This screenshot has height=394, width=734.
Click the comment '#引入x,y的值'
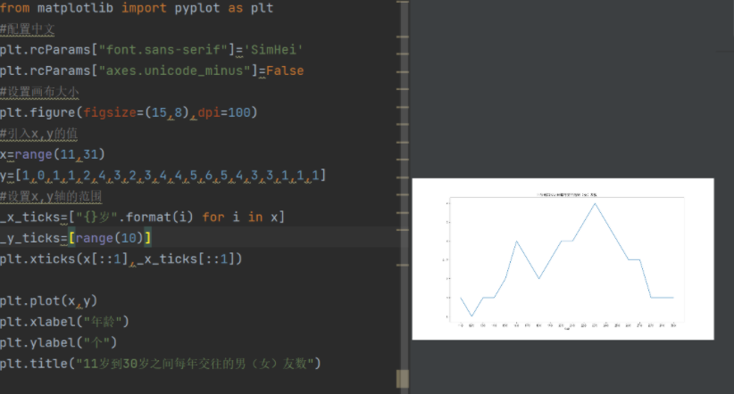click(39, 134)
